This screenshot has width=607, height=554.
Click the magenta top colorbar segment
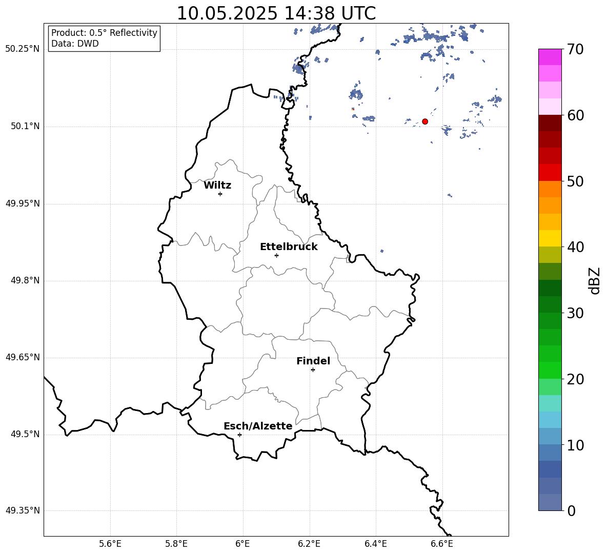550,57
